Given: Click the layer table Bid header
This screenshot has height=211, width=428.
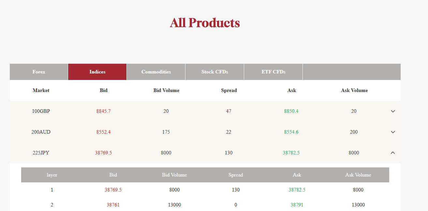Looking at the screenshot, I should [x=113, y=175].
